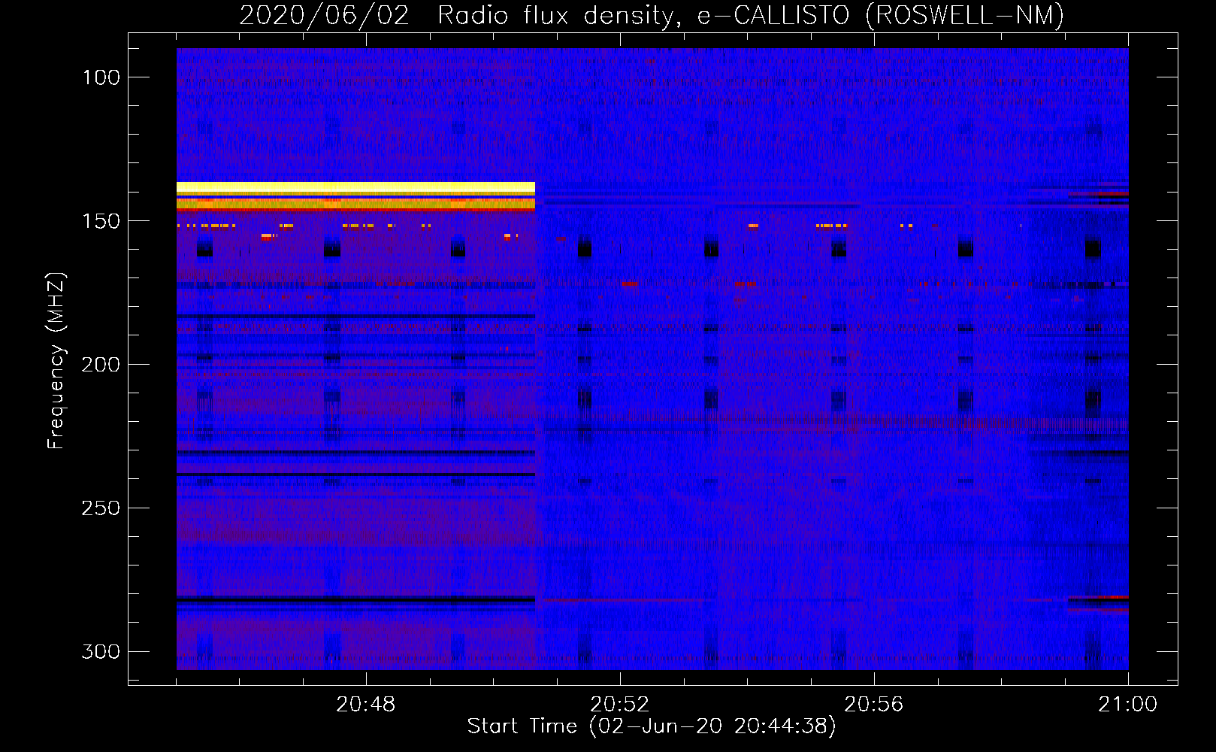Click the 'Frequency (MHZ)' axis label
This screenshot has height=752, width=1216.
[56, 361]
